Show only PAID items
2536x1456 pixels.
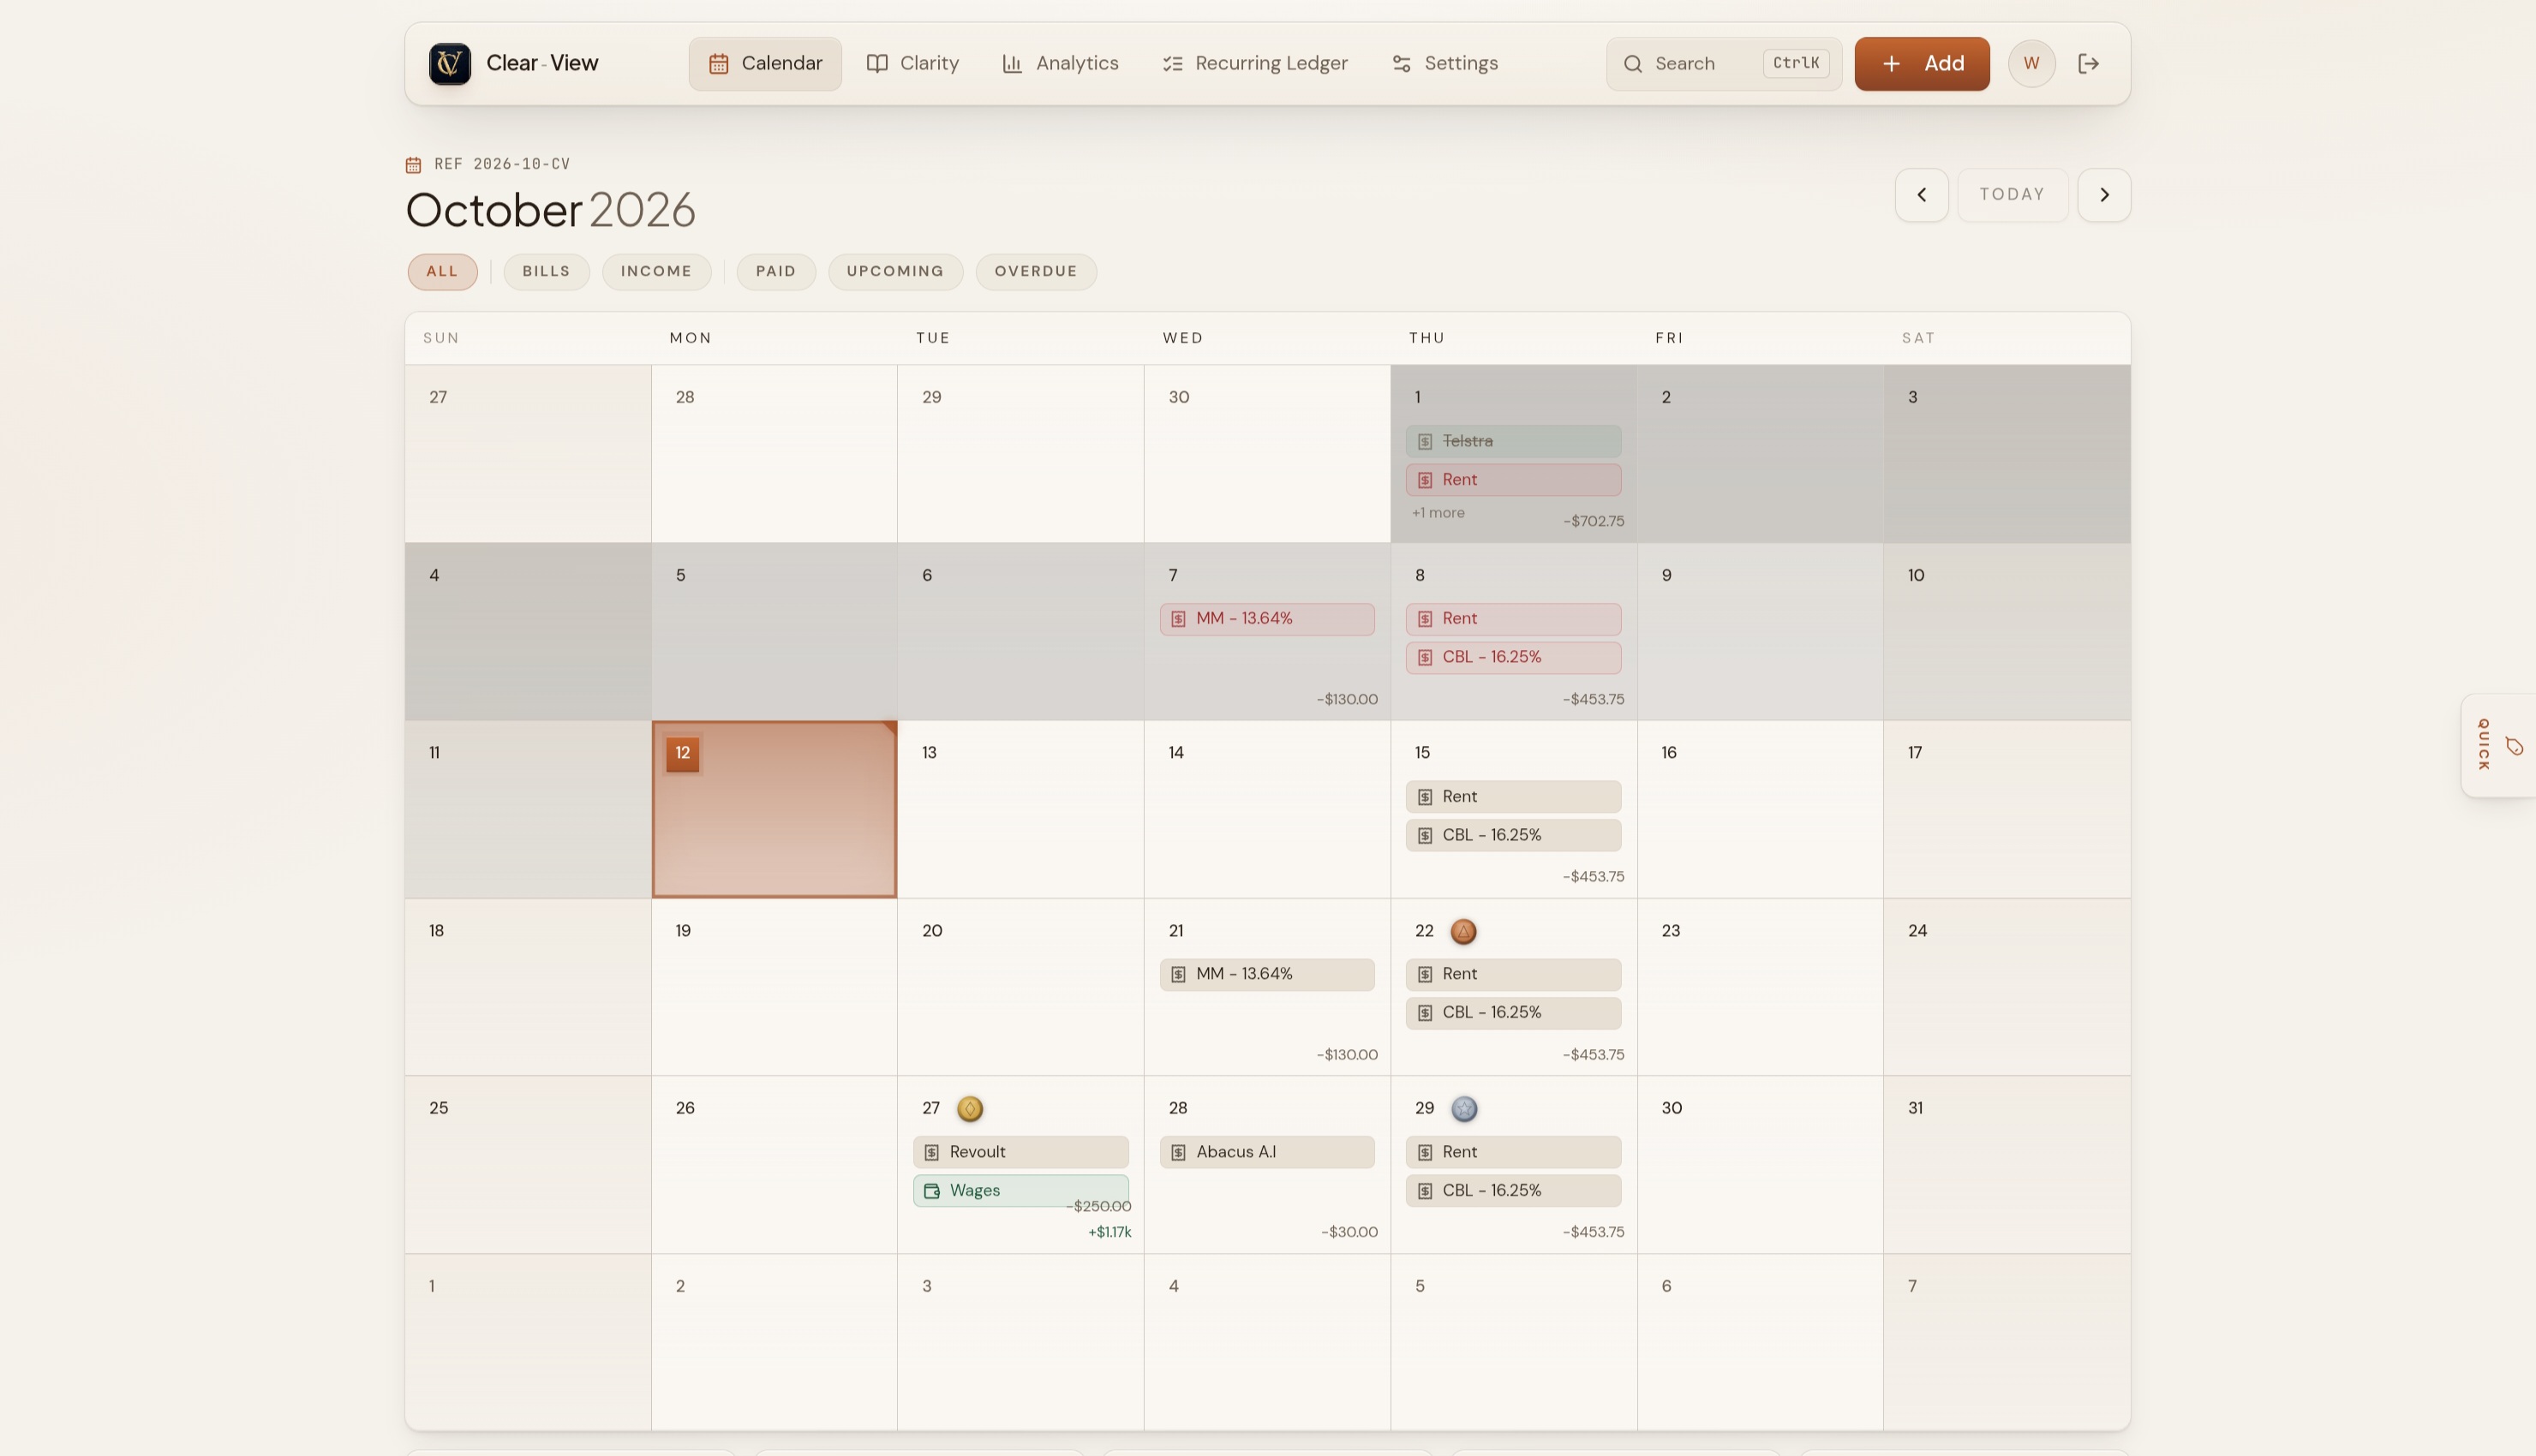[776, 272]
